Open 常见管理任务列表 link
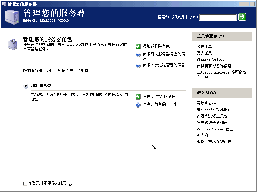Screen dimensions: 257x192 212,123
